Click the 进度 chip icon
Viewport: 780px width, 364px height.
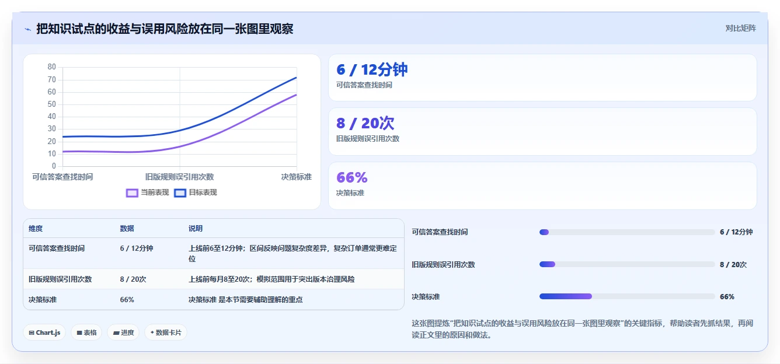tap(116, 332)
